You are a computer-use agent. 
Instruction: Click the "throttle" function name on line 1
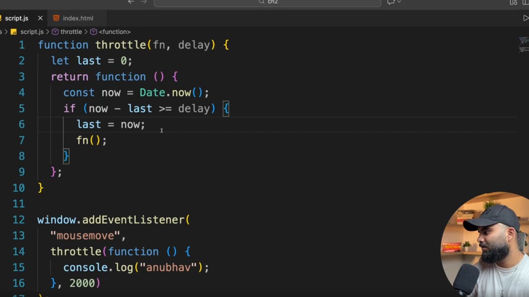pos(121,45)
